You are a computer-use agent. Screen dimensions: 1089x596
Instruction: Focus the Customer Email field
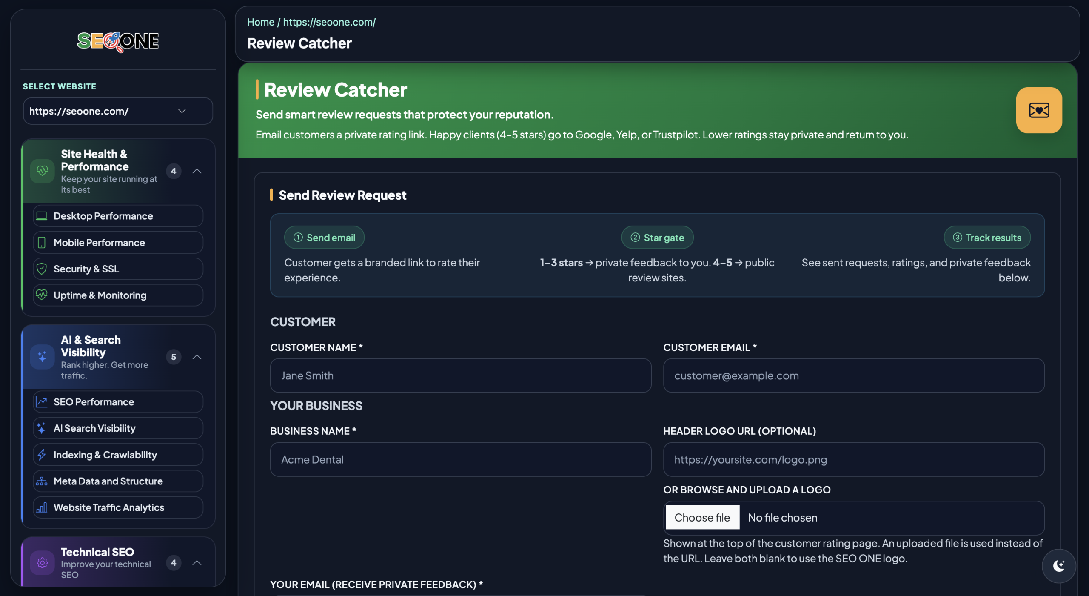pos(854,375)
